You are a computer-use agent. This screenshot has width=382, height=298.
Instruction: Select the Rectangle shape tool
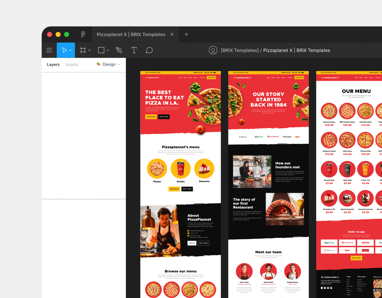[x=101, y=50]
